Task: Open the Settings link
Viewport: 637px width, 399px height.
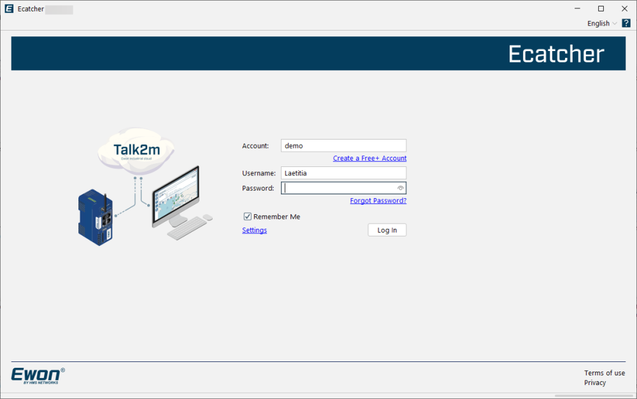Action: (x=254, y=230)
